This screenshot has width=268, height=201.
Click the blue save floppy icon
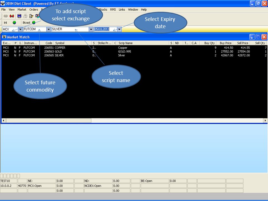click(x=19, y=16)
